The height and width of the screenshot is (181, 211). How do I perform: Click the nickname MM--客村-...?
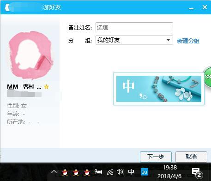pos(24,87)
